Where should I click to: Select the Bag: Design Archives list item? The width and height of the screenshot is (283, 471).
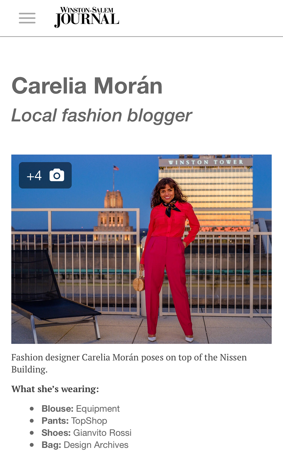coord(85,445)
